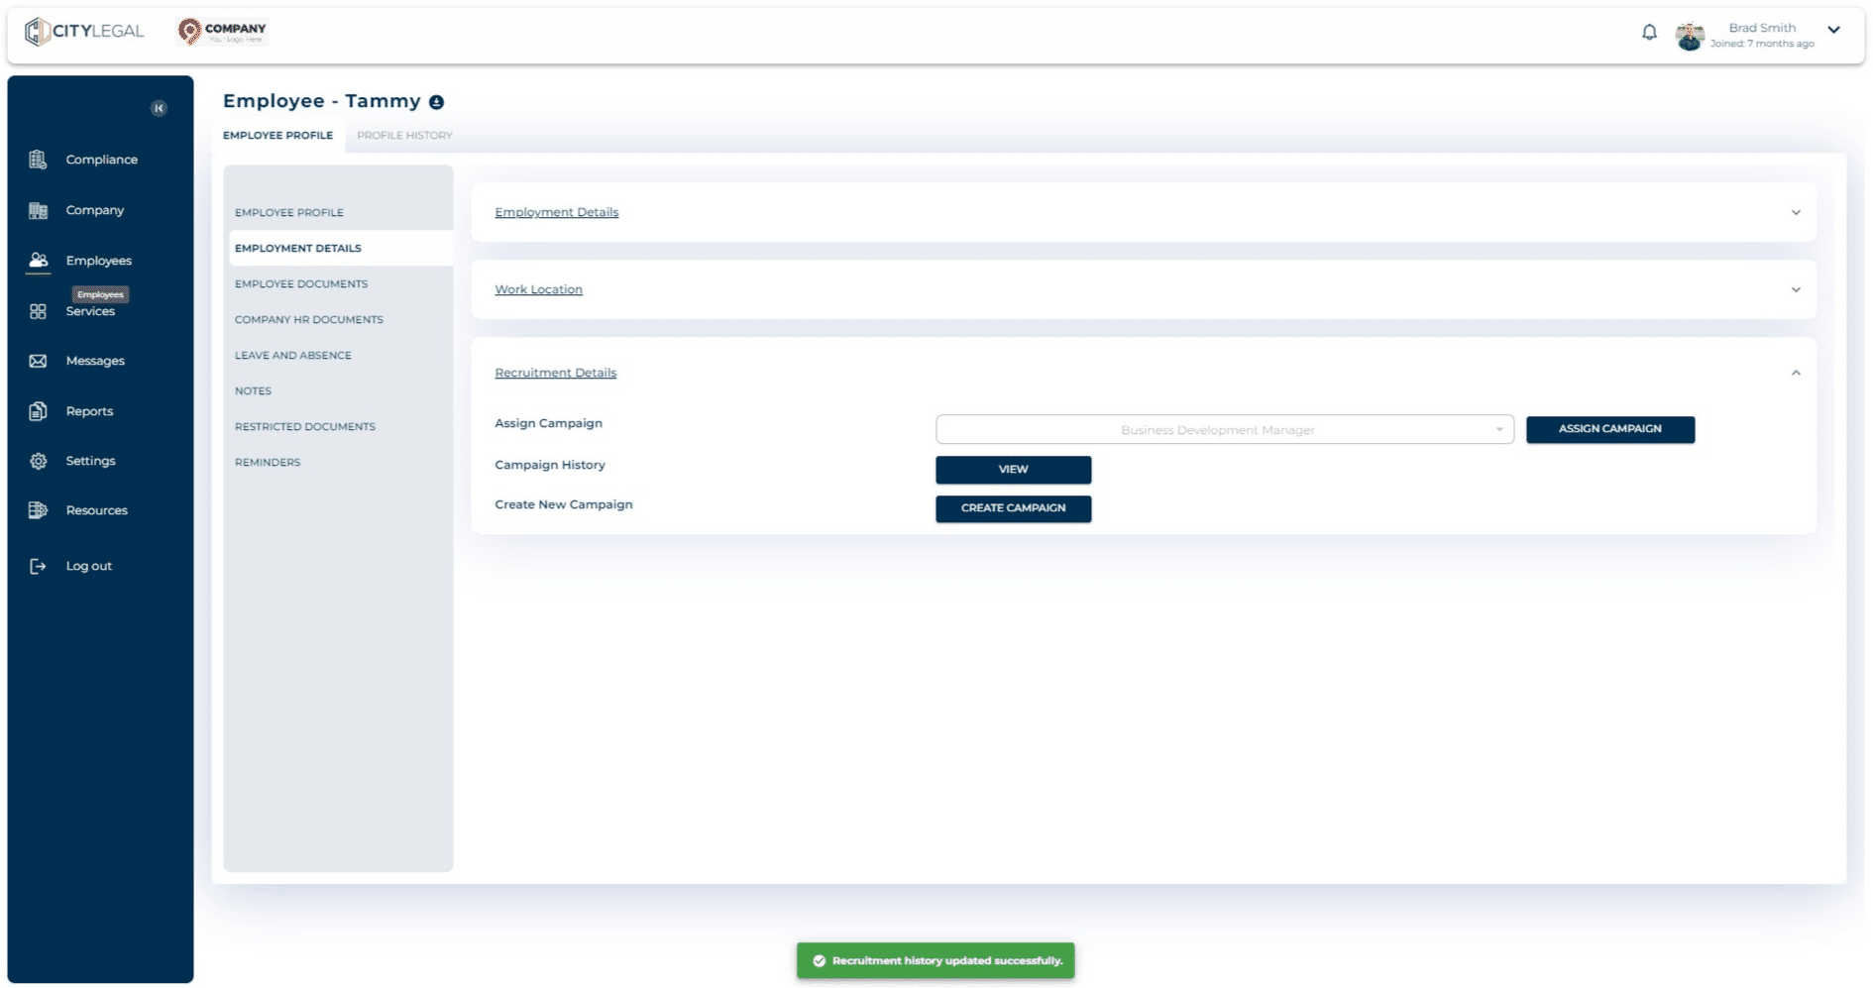The width and height of the screenshot is (1873, 988).
Task: Open Company HR Documents section
Action: (308, 320)
